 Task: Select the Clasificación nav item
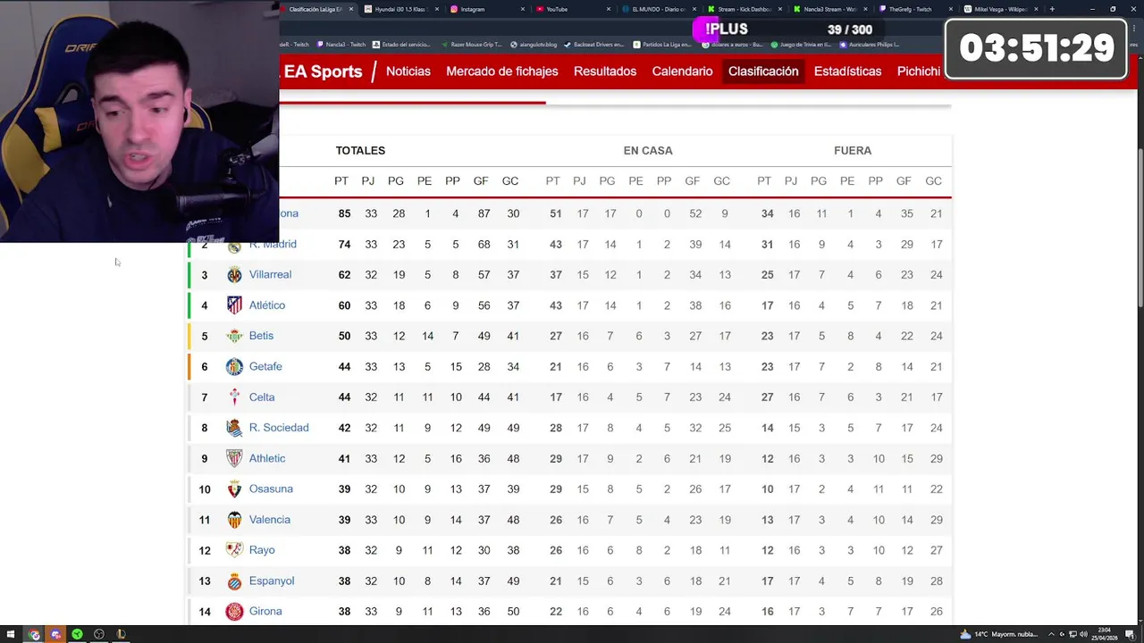[763, 71]
